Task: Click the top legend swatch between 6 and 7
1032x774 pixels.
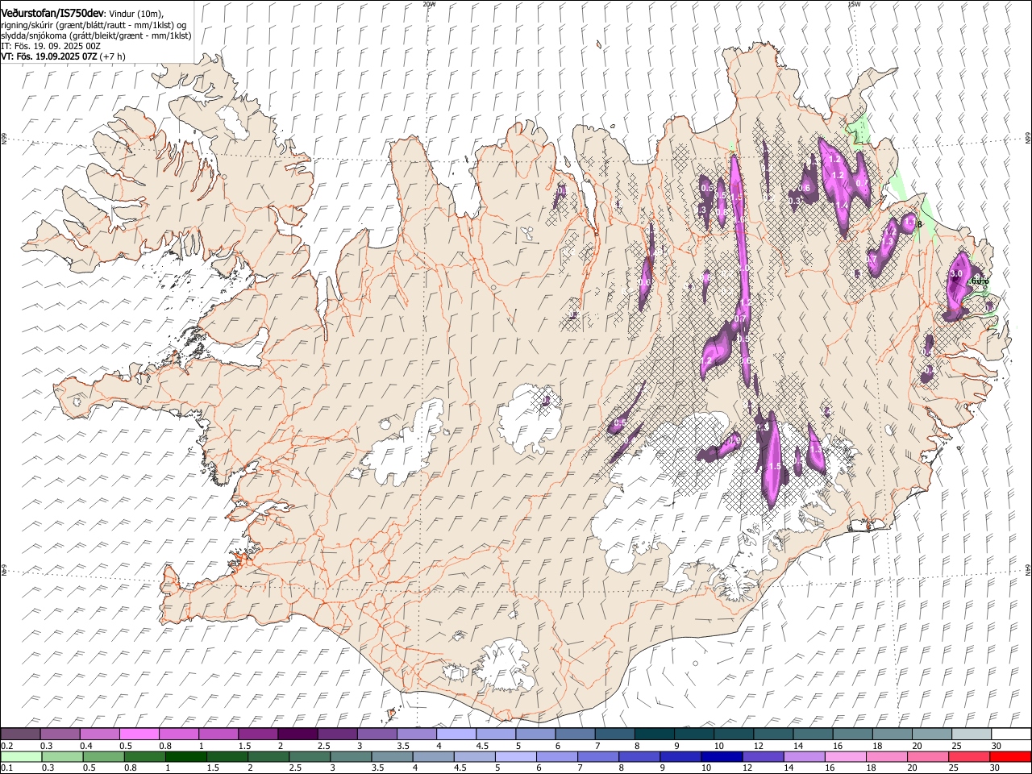Action: click(575, 734)
